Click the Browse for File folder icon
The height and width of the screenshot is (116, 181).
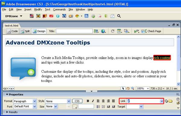pyautogui.click(x=170, y=101)
